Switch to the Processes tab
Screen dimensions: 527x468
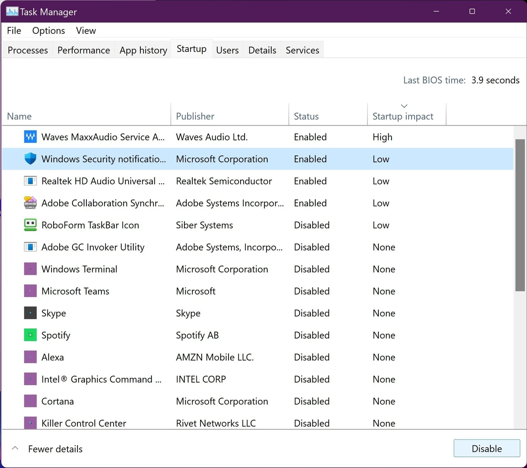tap(28, 50)
